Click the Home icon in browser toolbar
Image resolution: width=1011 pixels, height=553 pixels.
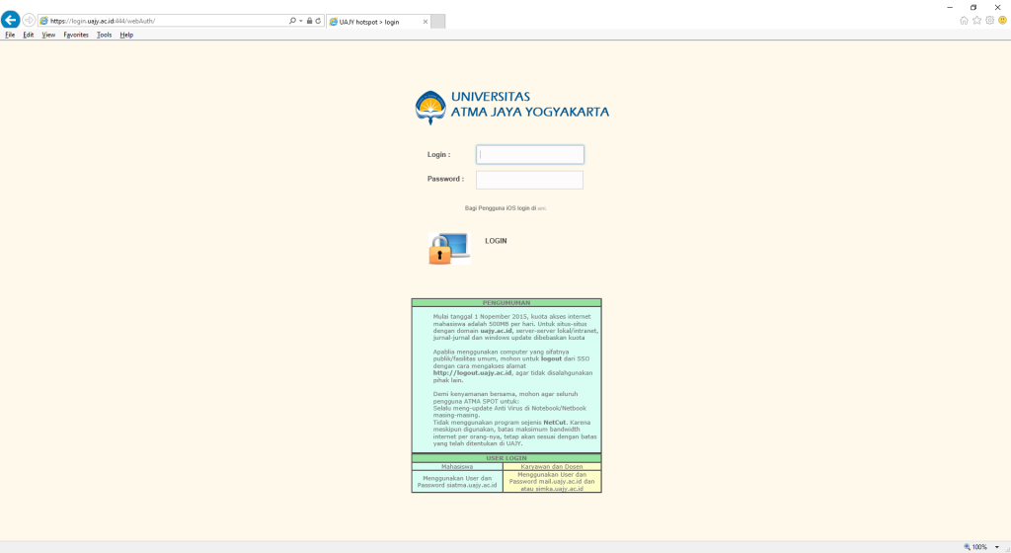(x=964, y=21)
